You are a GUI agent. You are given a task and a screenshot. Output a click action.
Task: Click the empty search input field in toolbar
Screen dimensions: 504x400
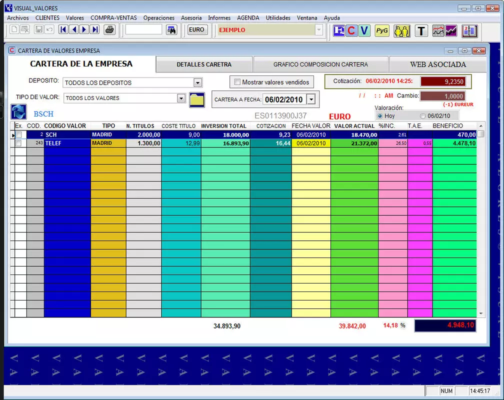coord(143,30)
